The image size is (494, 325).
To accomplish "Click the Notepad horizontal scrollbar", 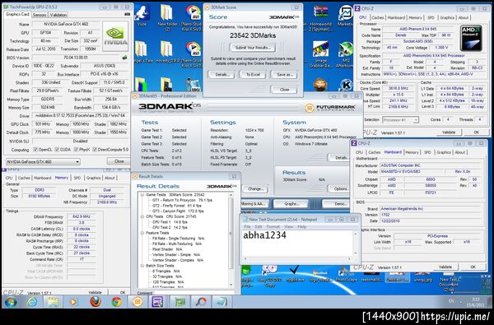I will (297, 258).
